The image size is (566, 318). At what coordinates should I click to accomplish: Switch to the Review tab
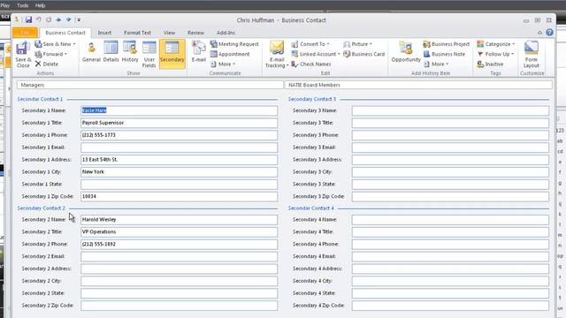pyautogui.click(x=196, y=33)
